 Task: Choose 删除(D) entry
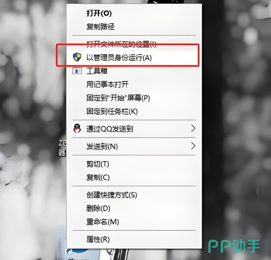tap(98, 208)
